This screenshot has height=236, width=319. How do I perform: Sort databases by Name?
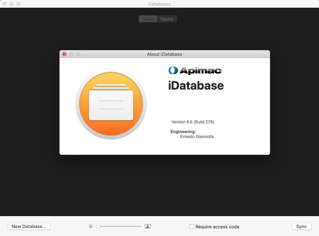[167, 19]
